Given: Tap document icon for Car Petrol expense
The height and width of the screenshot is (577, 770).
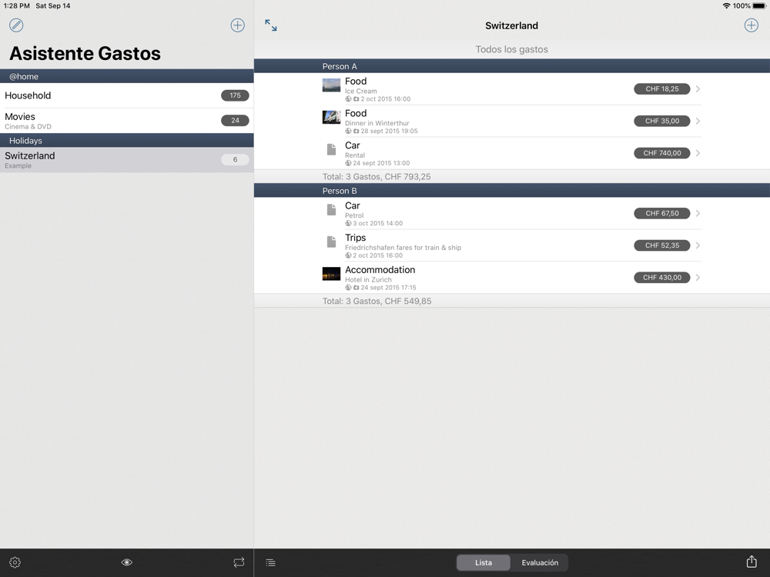Looking at the screenshot, I should coord(331,209).
